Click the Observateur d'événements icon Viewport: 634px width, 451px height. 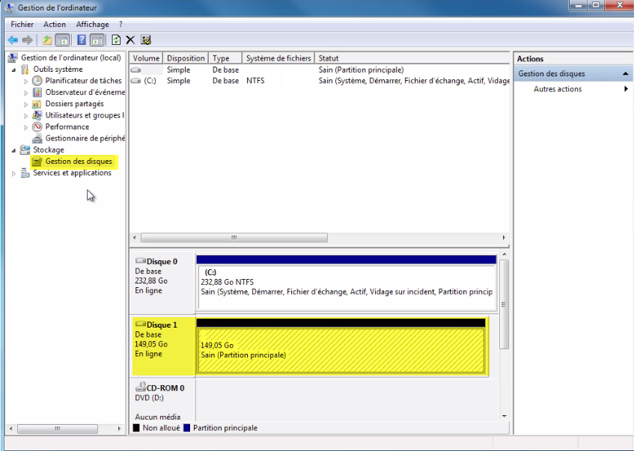[37, 92]
